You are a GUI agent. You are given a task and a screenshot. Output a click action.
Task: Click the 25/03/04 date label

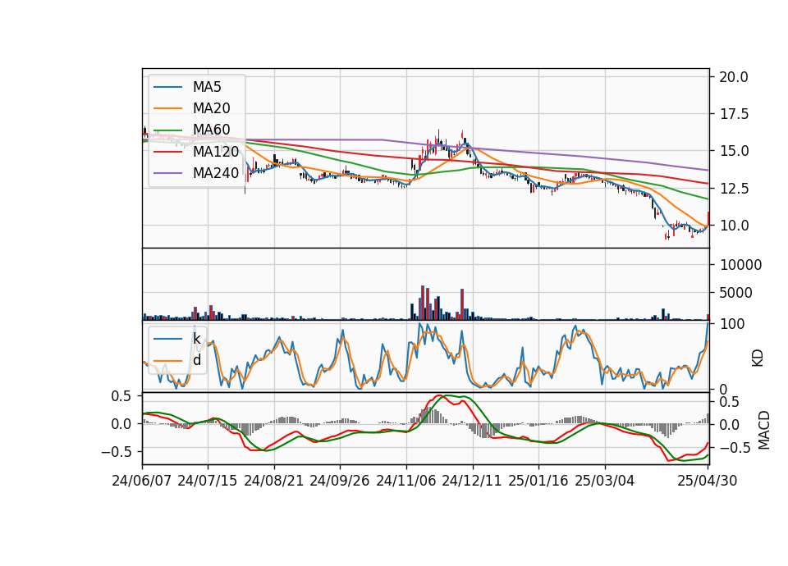[x=605, y=481]
